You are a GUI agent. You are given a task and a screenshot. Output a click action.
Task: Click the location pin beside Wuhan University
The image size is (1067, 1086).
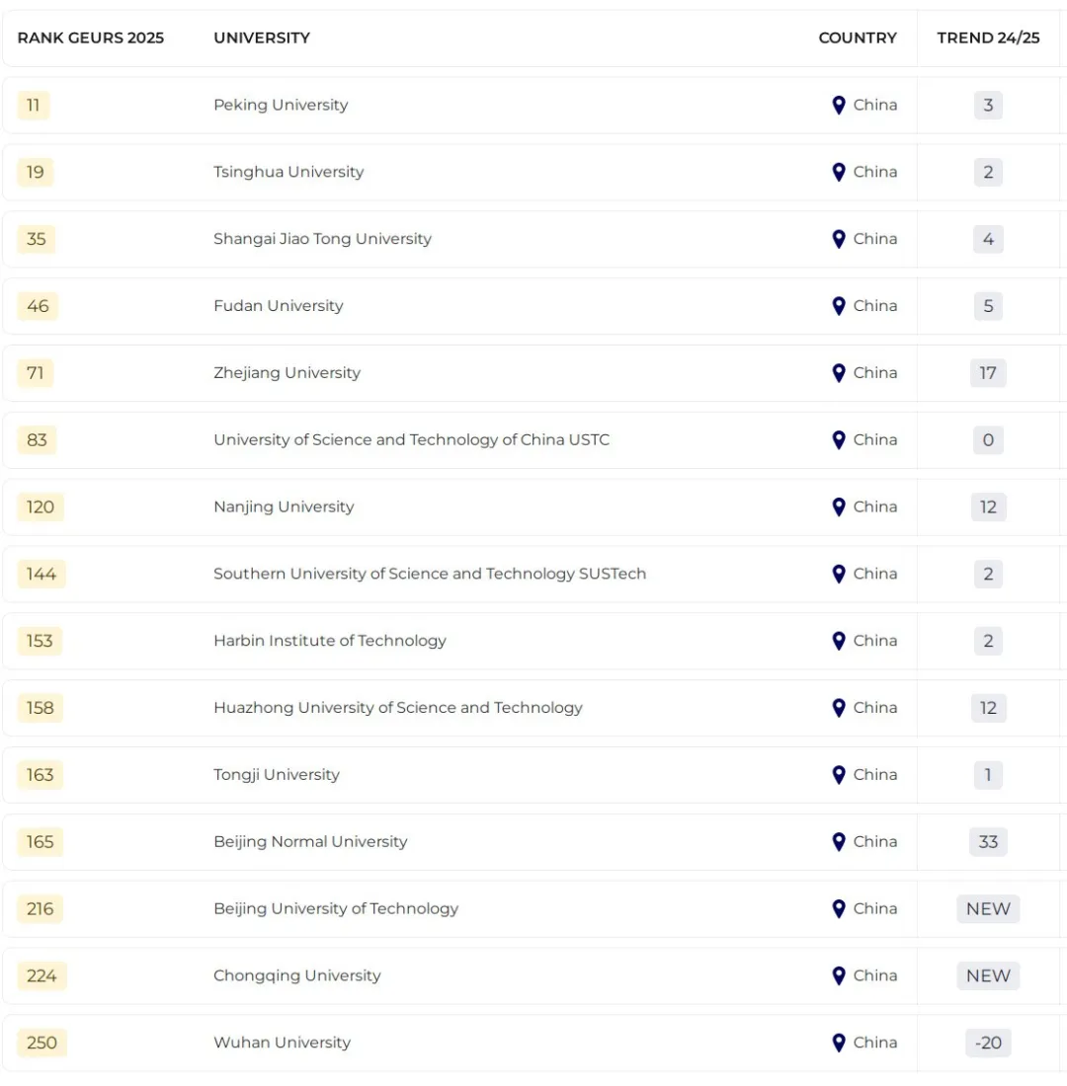[x=839, y=1043]
